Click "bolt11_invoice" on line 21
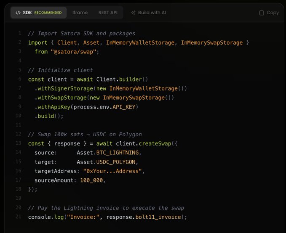This screenshot has height=233, width=286. (x=158, y=217)
